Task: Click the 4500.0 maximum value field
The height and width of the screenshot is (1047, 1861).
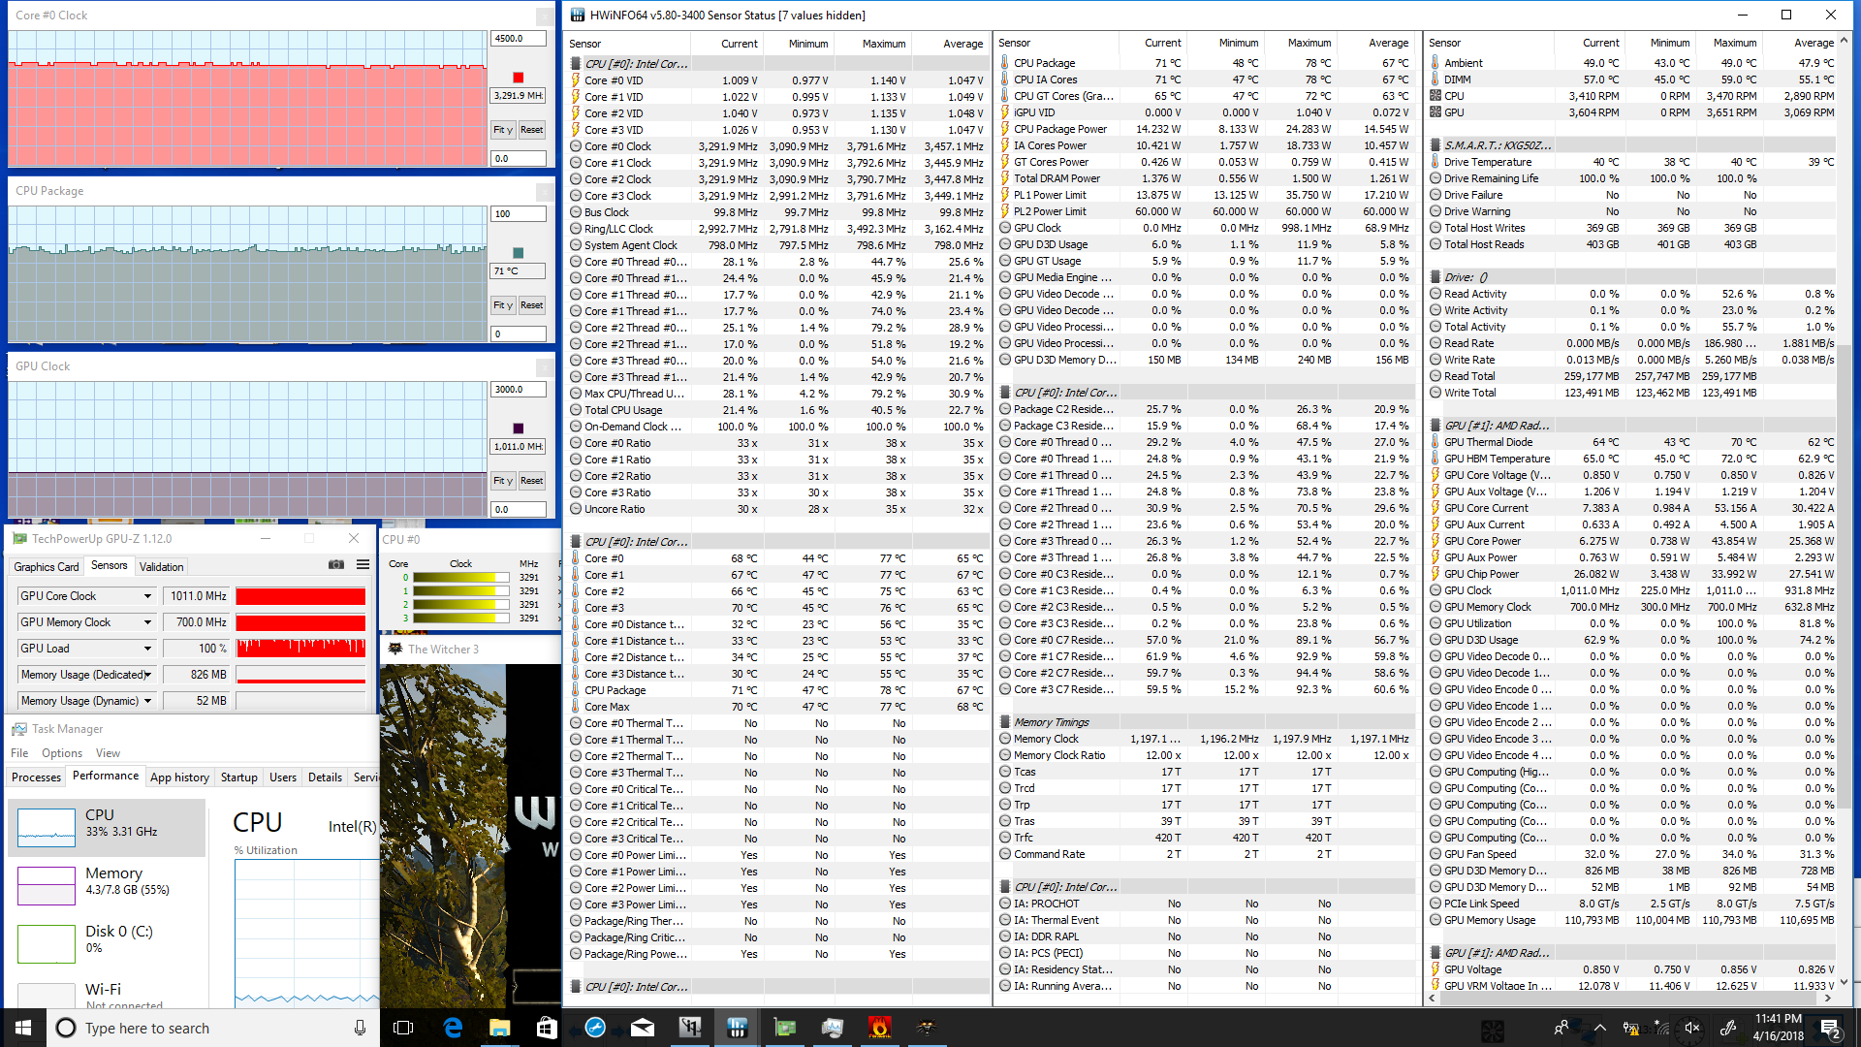Action: pos(518,39)
